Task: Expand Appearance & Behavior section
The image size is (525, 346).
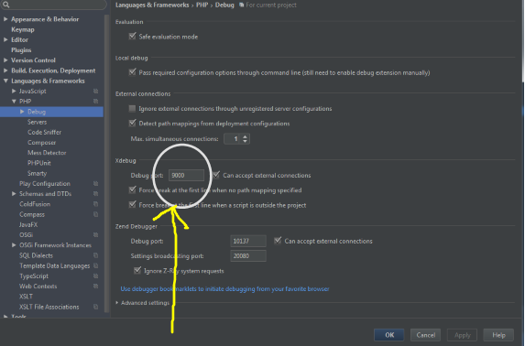Action: 5,19
